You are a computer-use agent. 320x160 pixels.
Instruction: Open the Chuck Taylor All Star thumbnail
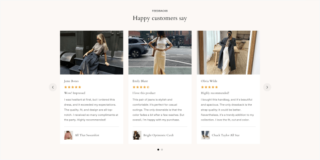coord(205,135)
